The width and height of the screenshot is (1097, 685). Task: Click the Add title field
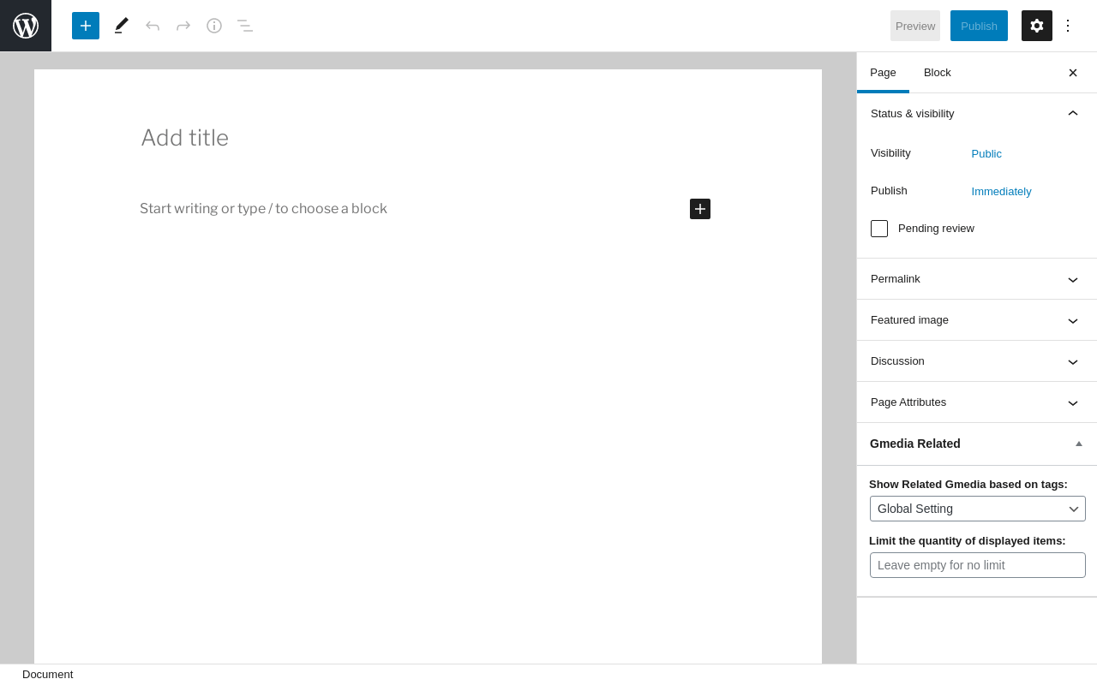pyautogui.click(x=428, y=138)
